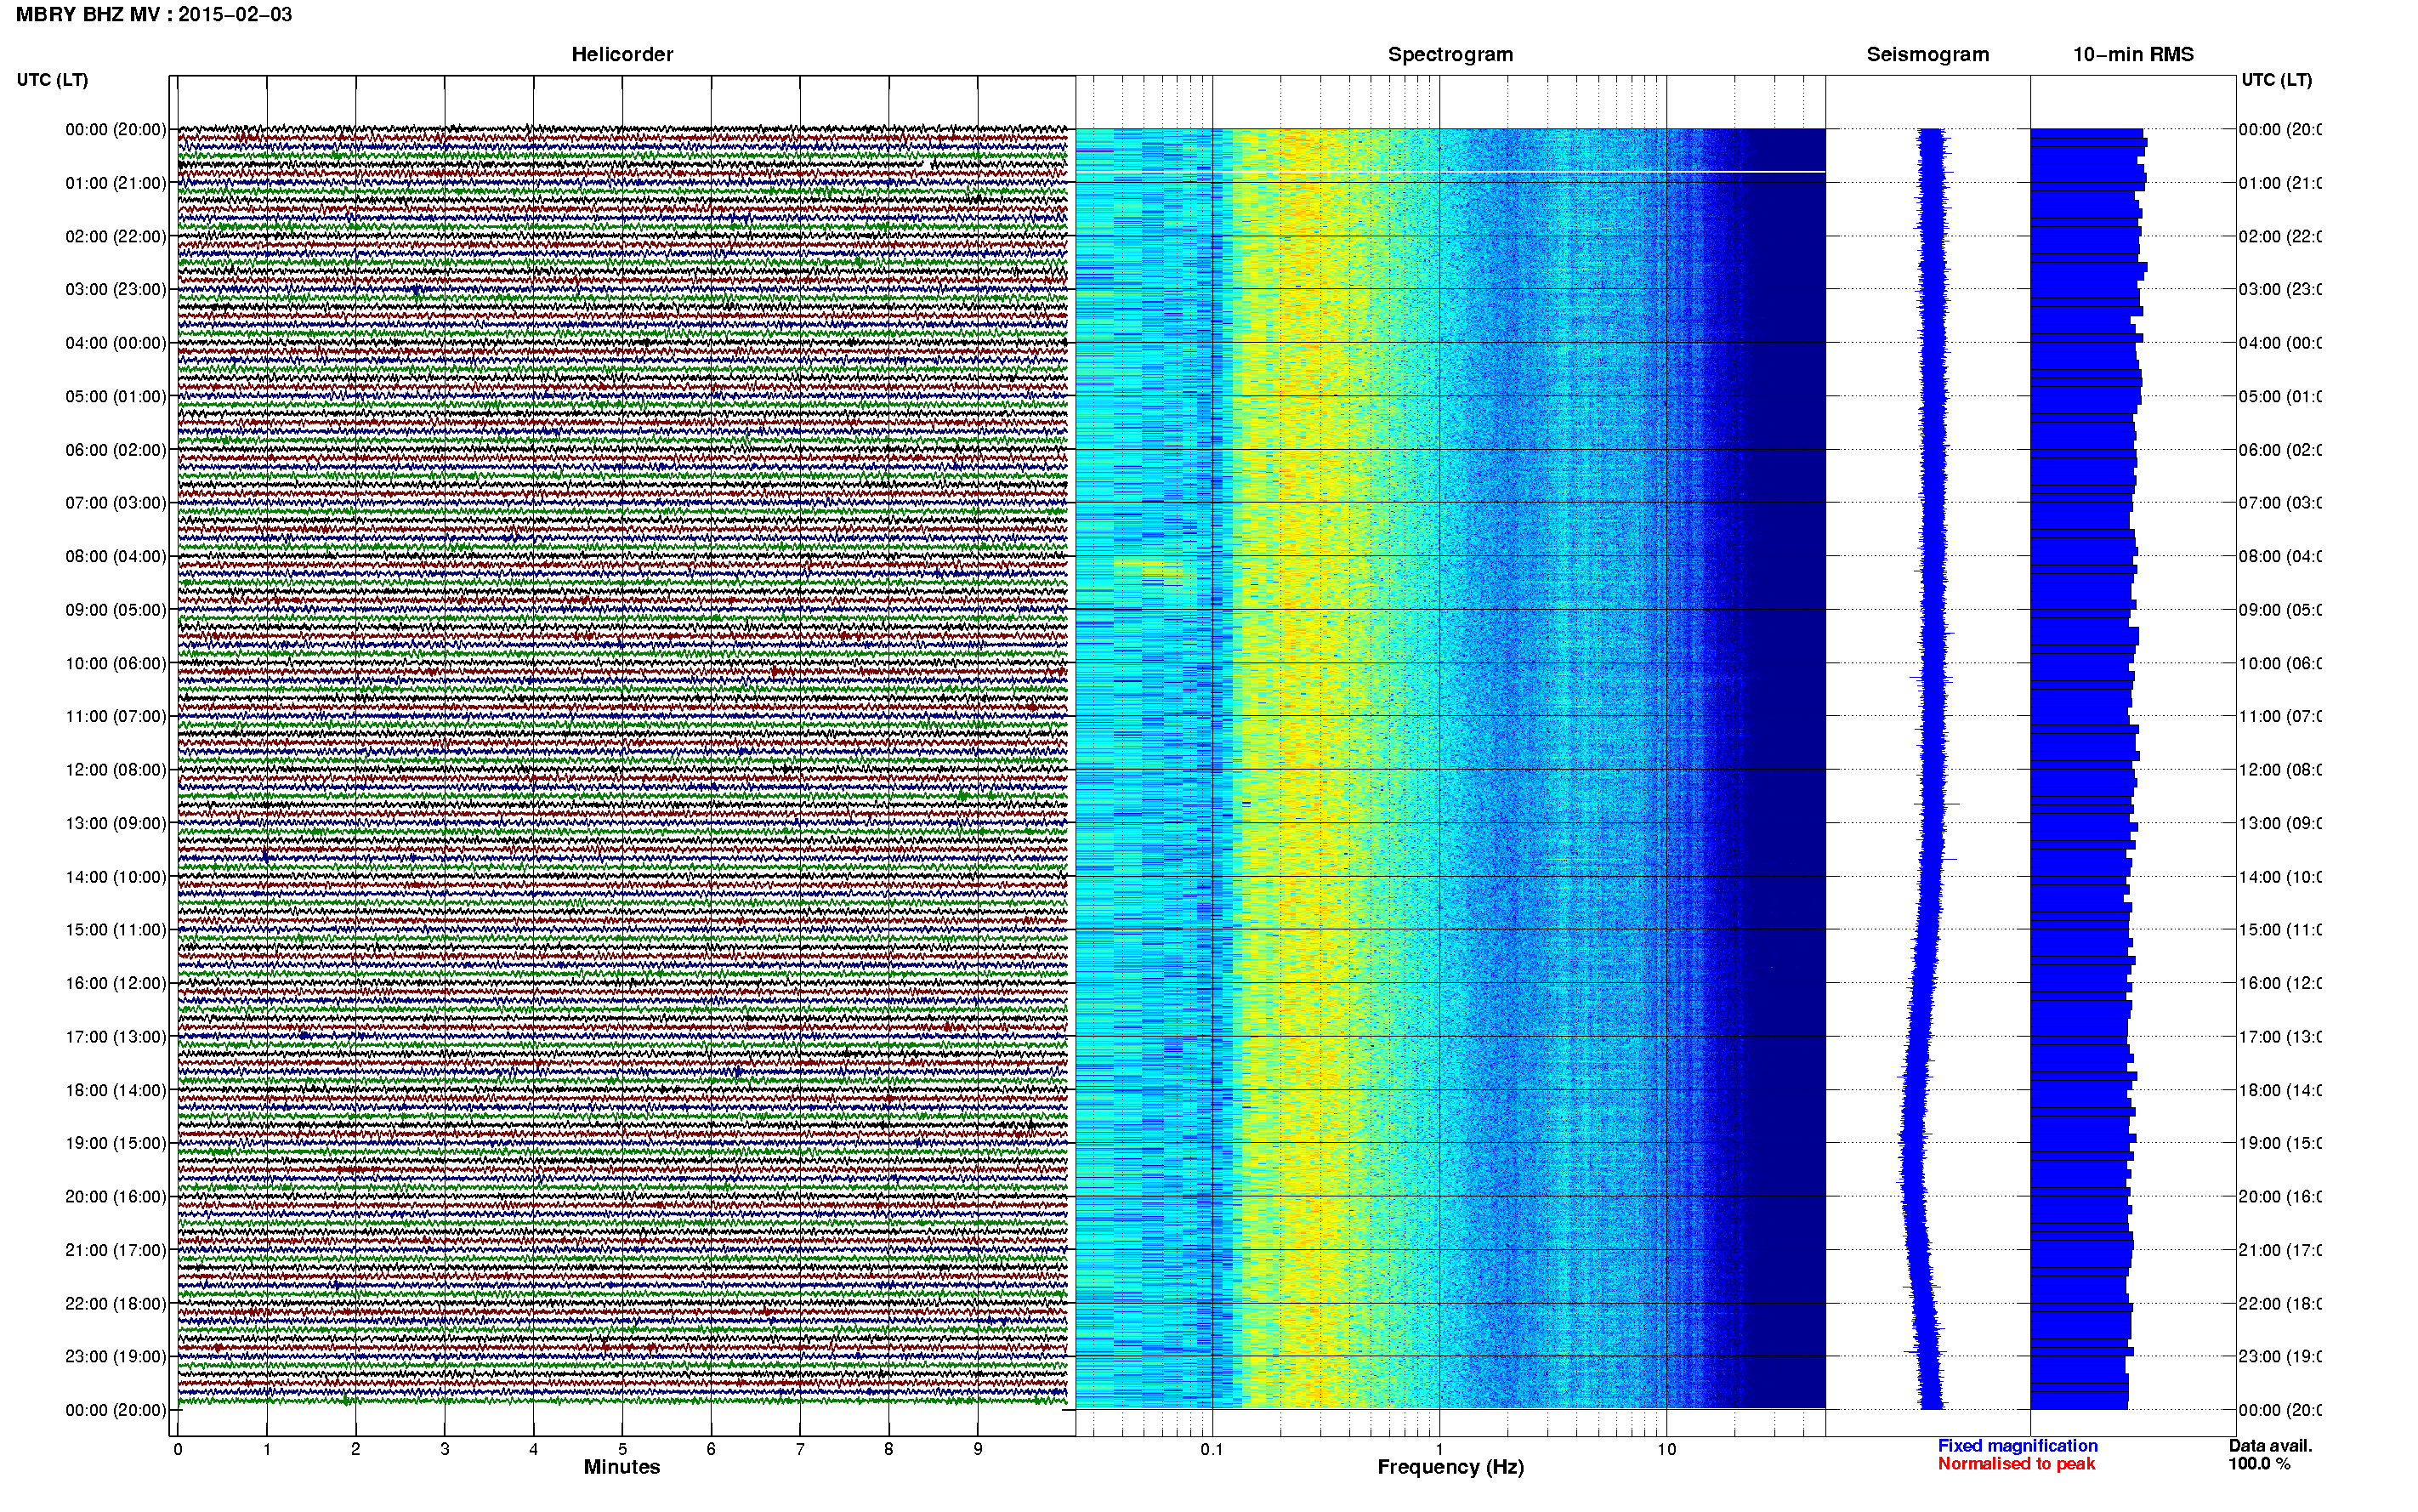The width and height of the screenshot is (2418, 1512).
Task: Click left axis time label 16:00 (12:00)
Action: pos(116,983)
